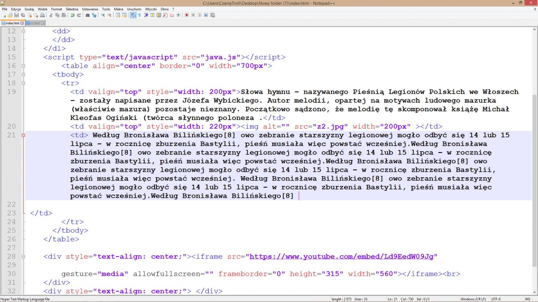
Task: Open the Makra menu
Action: (119, 9)
